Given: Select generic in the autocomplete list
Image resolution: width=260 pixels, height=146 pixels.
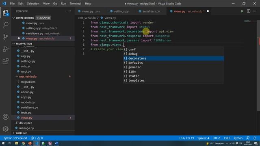Looking at the screenshot, I should point(173,67).
